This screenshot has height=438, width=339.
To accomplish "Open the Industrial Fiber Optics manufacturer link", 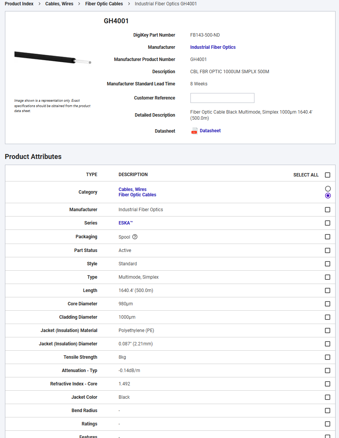I will (x=213, y=47).
